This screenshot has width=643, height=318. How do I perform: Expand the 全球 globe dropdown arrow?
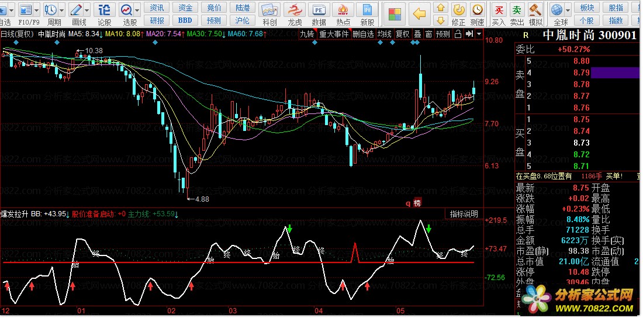coord(568,9)
